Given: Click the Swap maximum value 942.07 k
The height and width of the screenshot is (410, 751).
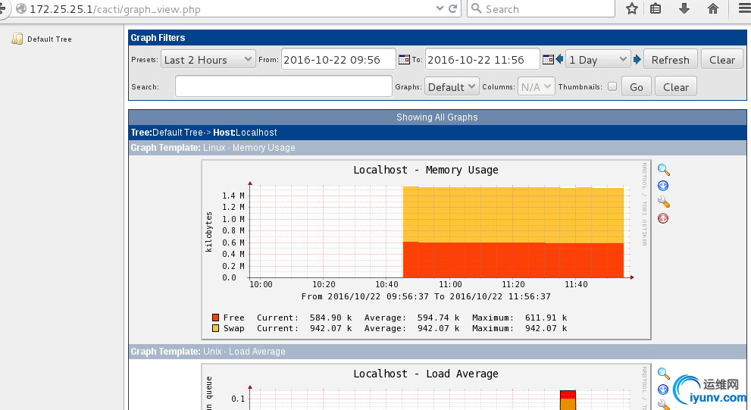Looking at the screenshot, I should pyautogui.click(x=546, y=328).
